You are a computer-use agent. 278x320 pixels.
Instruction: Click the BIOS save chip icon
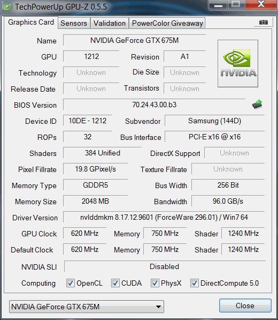(257, 105)
